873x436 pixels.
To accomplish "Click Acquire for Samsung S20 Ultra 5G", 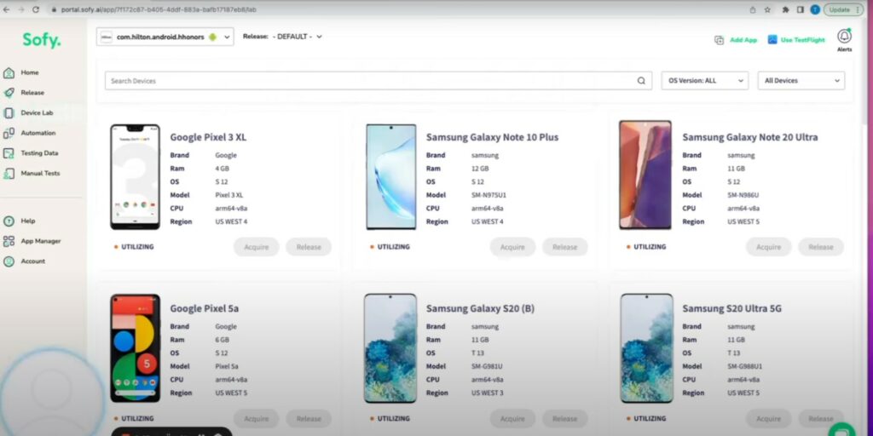I will (x=768, y=419).
